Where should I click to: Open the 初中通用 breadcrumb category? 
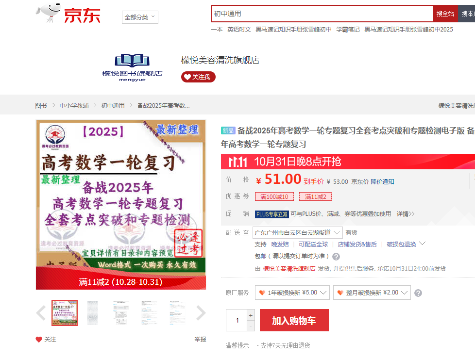113,105
